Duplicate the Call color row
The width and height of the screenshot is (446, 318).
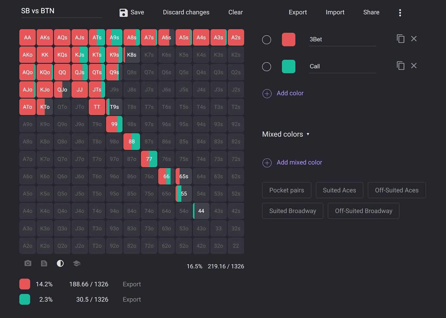tap(401, 66)
